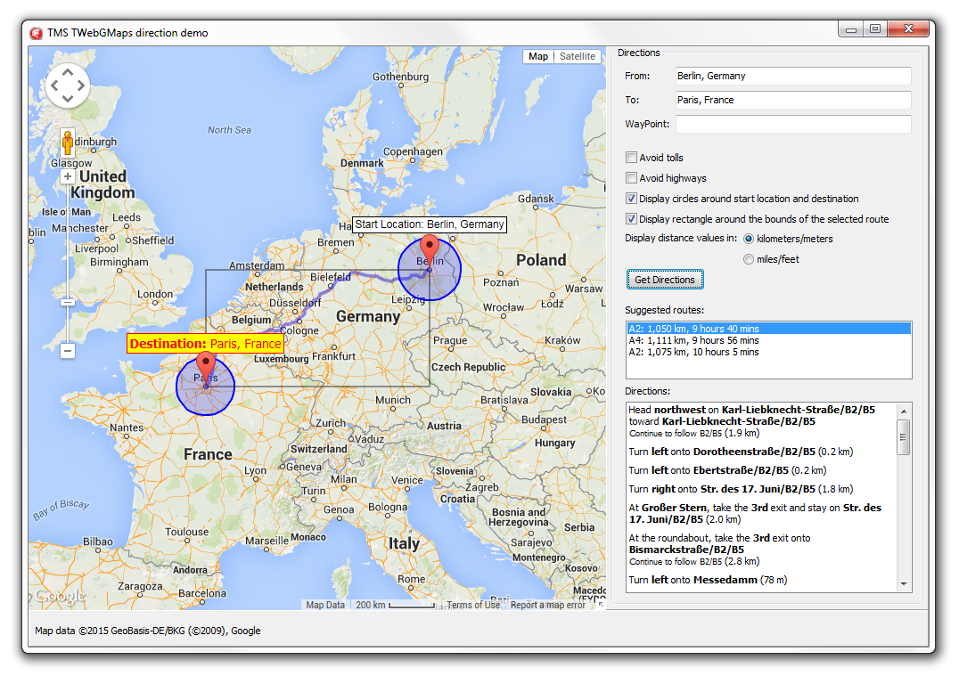
Task: Uncheck Display circles around start location
Action: coord(631,198)
